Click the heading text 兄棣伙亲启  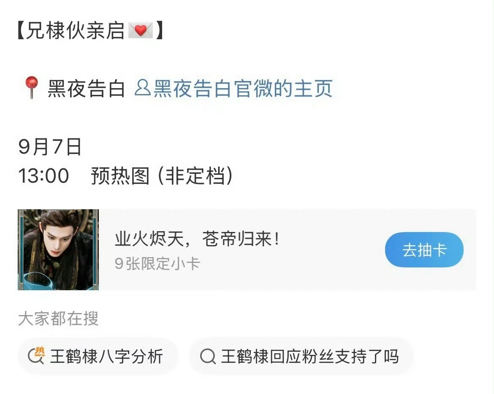tap(75, 30)
